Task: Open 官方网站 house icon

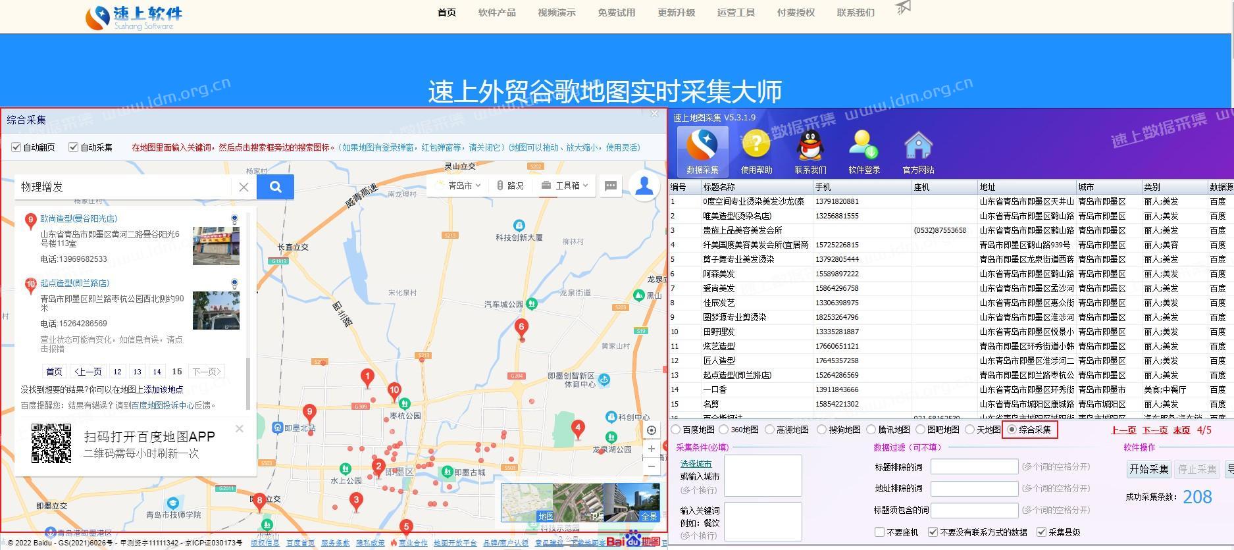Action: pos(918,151)
